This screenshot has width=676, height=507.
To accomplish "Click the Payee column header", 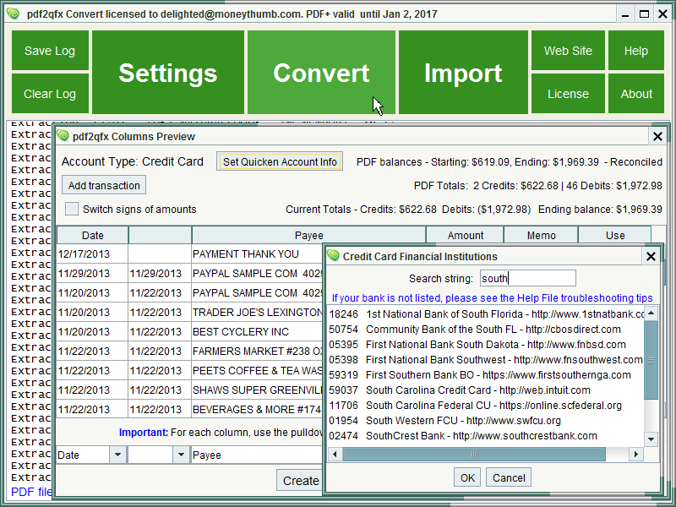I will (308, 236).
